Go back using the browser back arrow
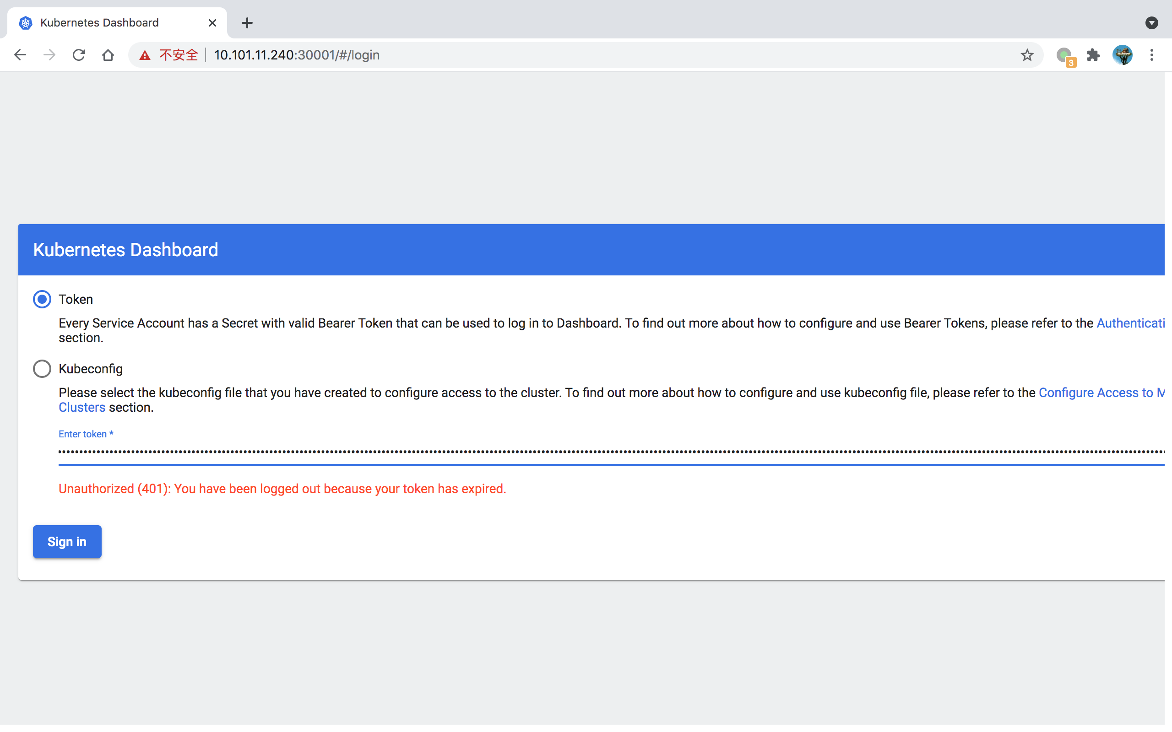 tap(20, 55)
